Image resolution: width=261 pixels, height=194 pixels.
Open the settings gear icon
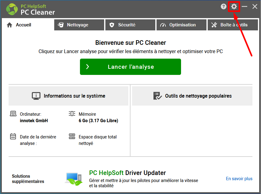(x=234, y=7)
